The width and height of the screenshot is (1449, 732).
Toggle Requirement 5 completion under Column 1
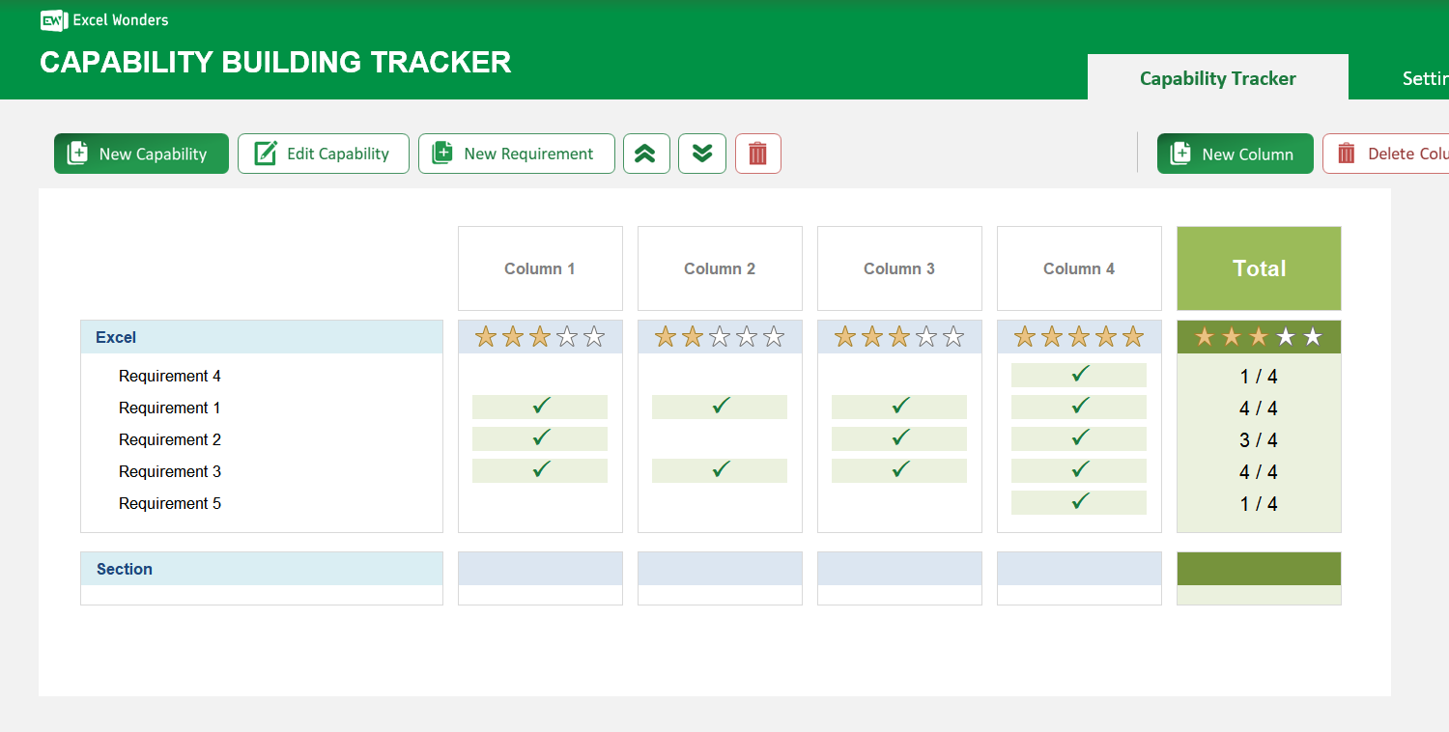coord(540,502)
